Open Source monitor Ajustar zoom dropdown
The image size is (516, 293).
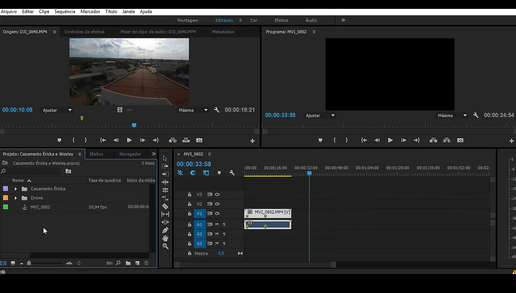tap(58, 110)
